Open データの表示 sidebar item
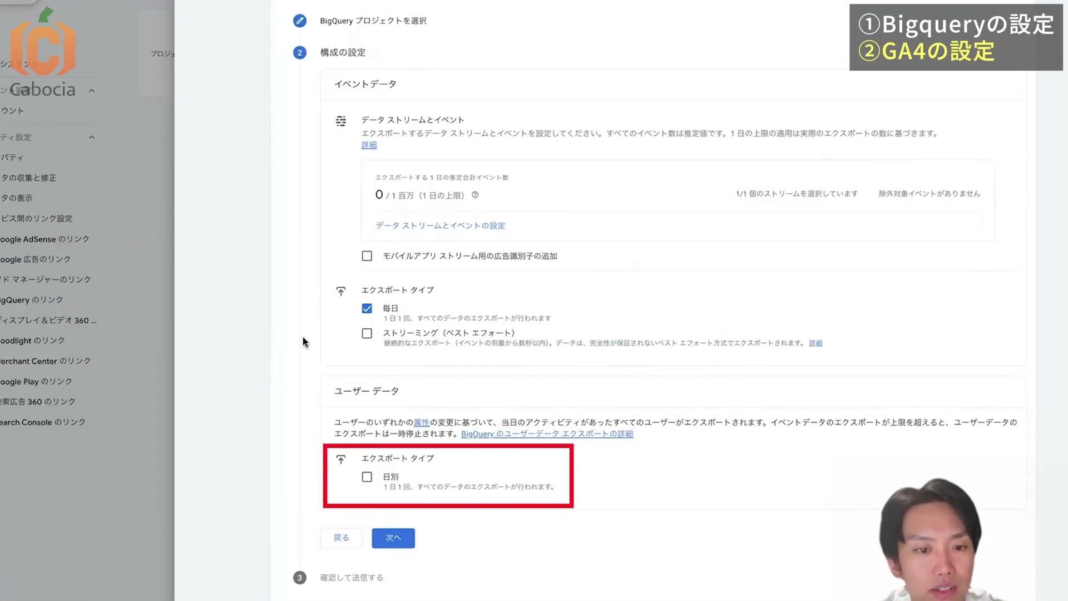Viewport: 1068px width, 601px height. 17,198
